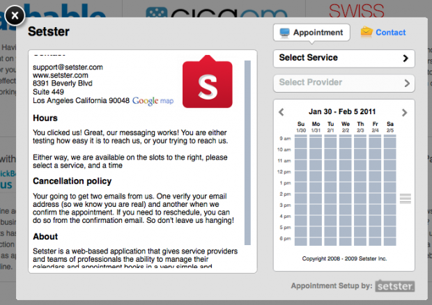Click the 'Jan 30 - Feb 5 2011' date range

(x=342, y=111)
